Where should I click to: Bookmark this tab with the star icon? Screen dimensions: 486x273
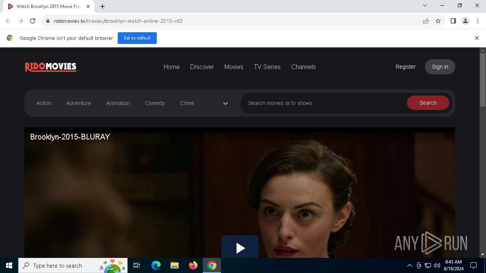(438, 21)
